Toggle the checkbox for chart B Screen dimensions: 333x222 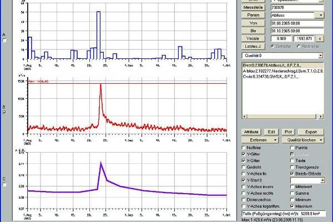point(4,112)
